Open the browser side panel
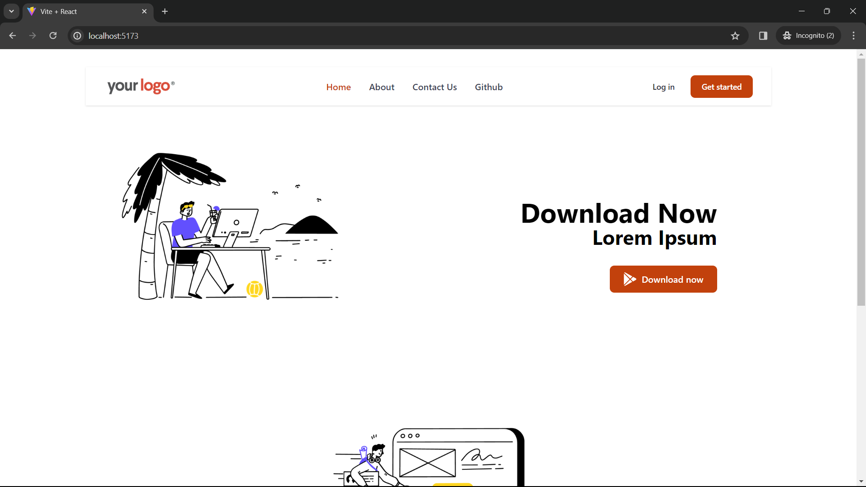 (x=763, y=36)
